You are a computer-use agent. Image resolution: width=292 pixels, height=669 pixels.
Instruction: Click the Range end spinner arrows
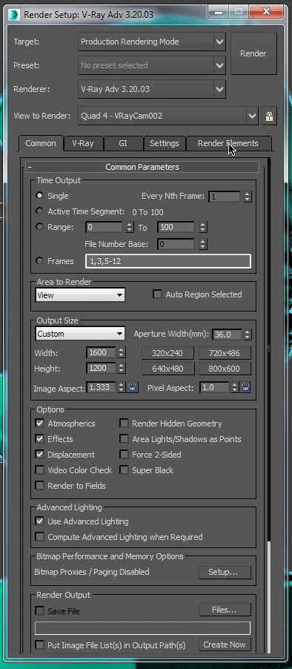[203, 228]
